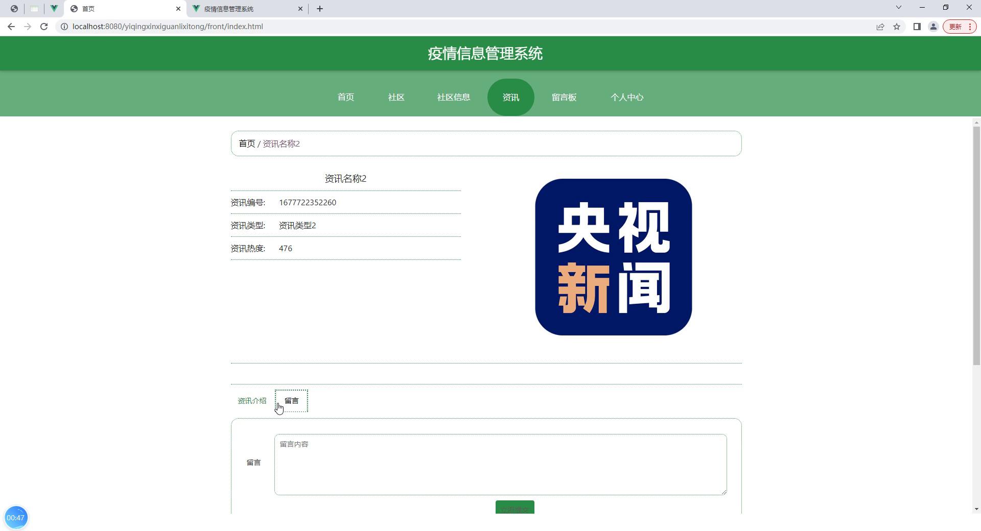The image size is (981, 531).
Task: Click the scrollbar up arrow
Action: coord(977,123)
